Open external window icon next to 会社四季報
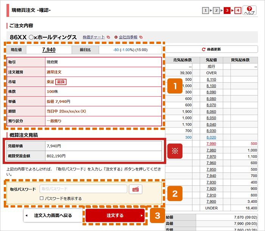Screen dimensions: 265x231 pos(141,37)
